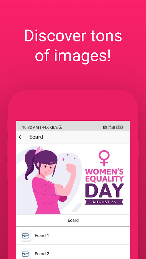Click the Discover tons of images headline

tap(73, 46)
